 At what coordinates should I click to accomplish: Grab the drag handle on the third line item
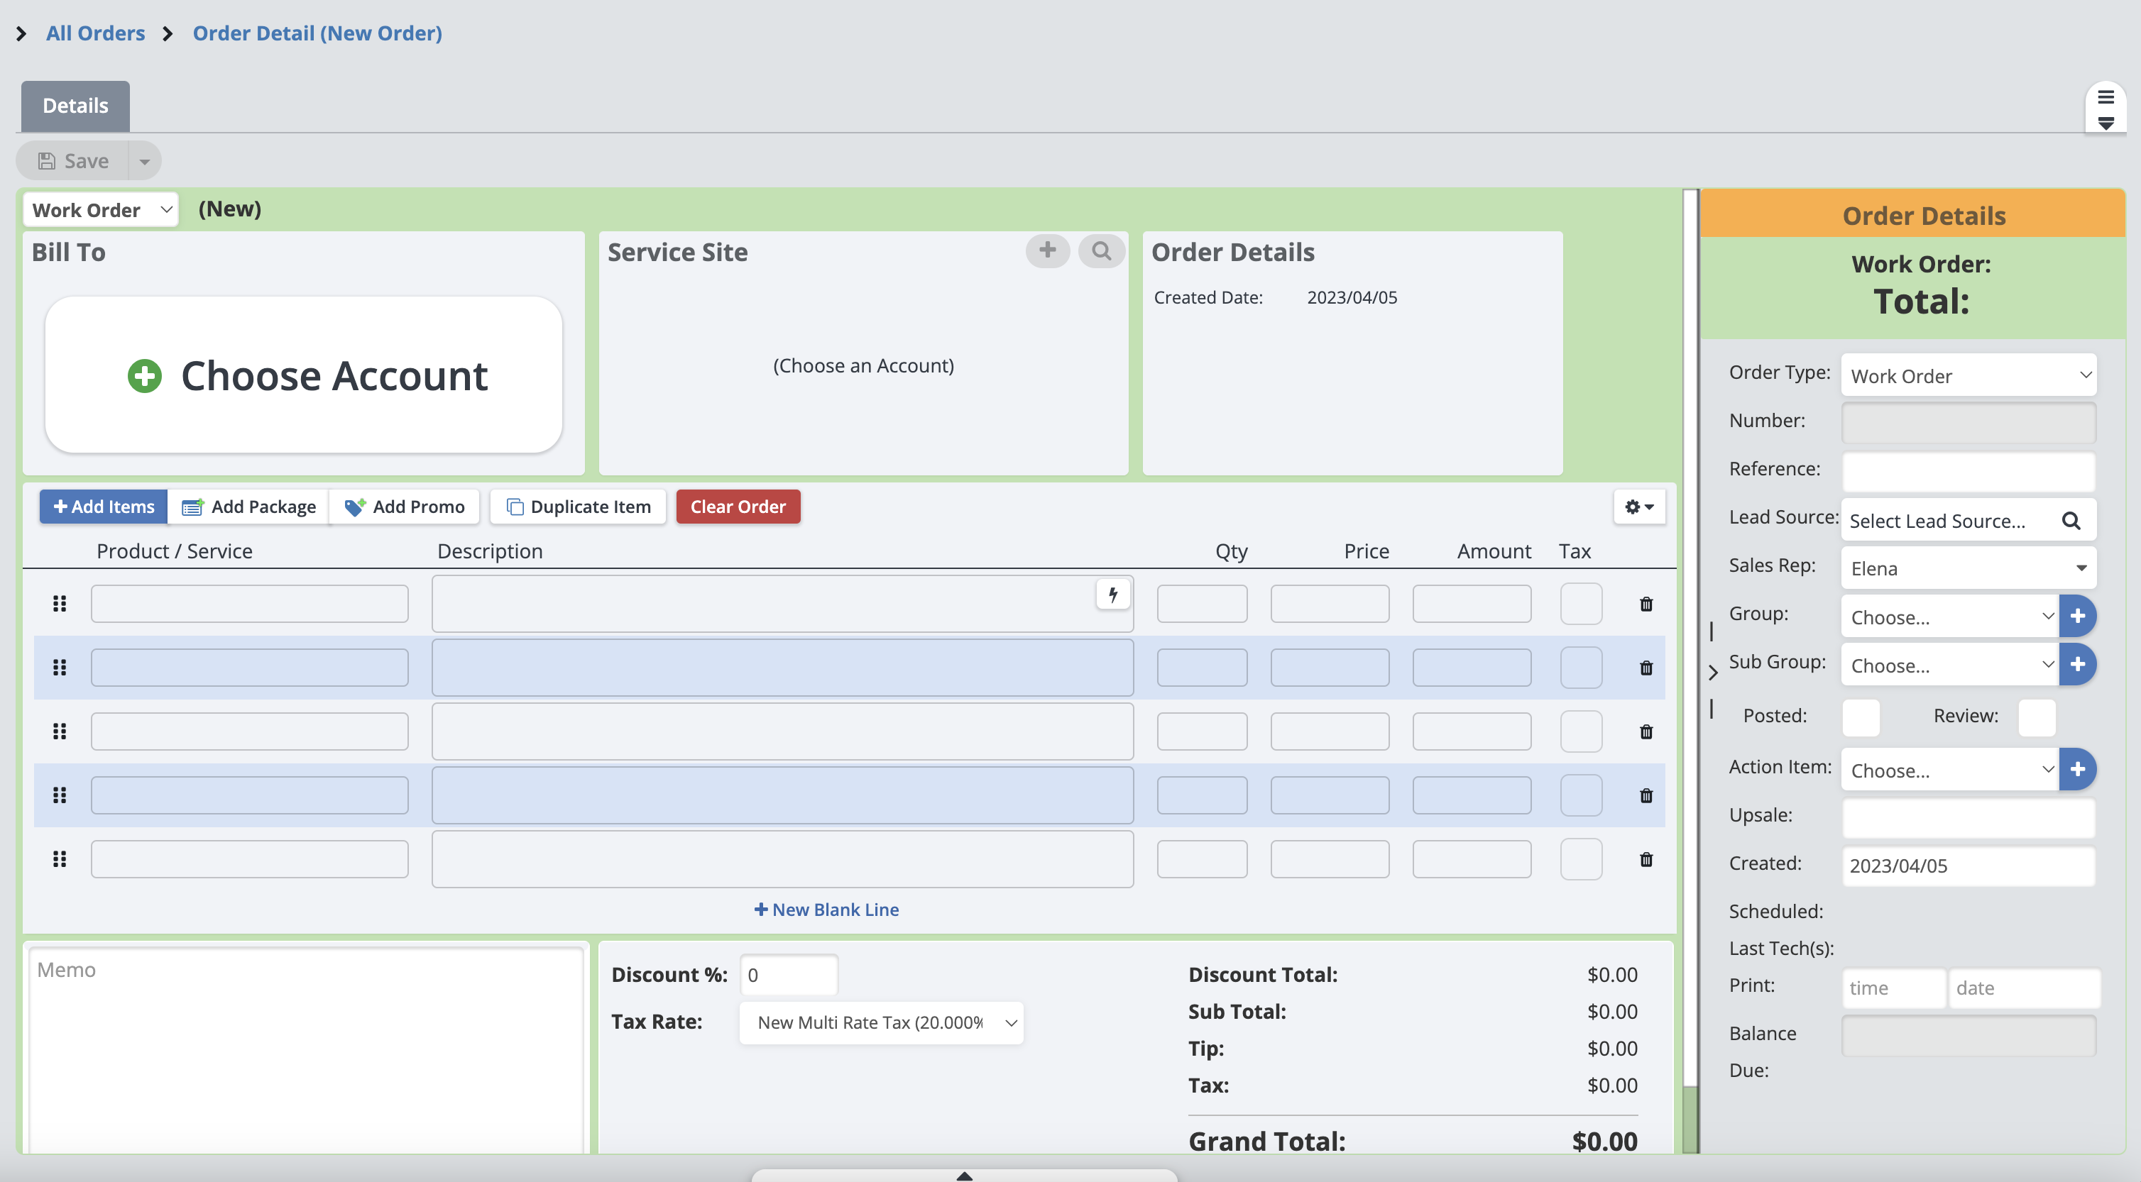(x=60, y=731)
